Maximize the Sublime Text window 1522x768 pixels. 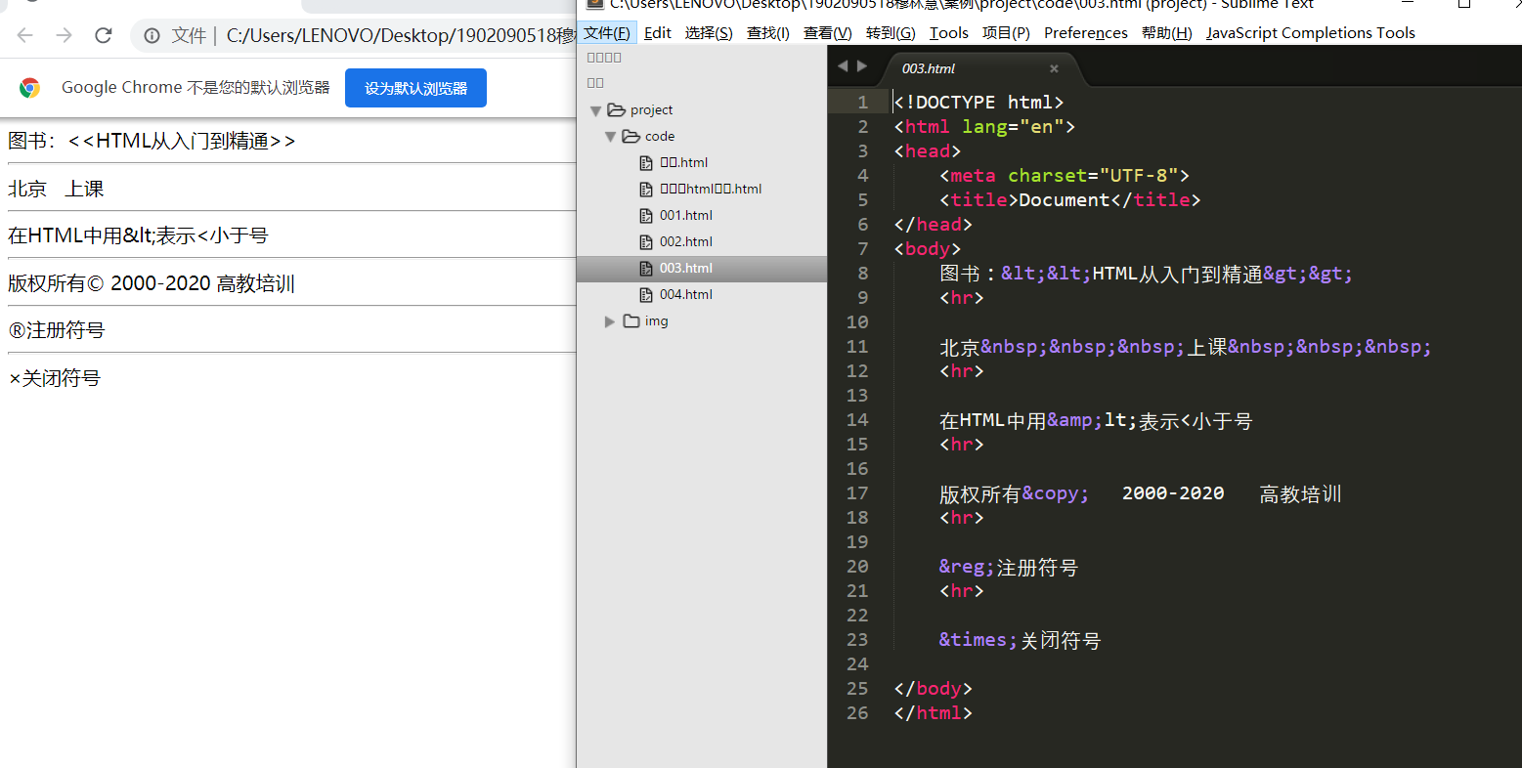click(x=1464, y=5)
